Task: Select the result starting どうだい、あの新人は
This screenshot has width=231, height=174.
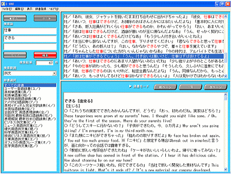Action: pyautogui.click(x=144, y=46)
